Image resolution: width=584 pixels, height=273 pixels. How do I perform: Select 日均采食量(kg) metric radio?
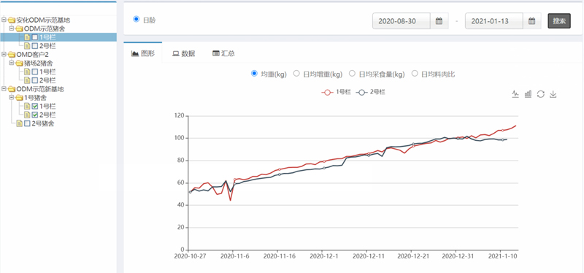352,74
